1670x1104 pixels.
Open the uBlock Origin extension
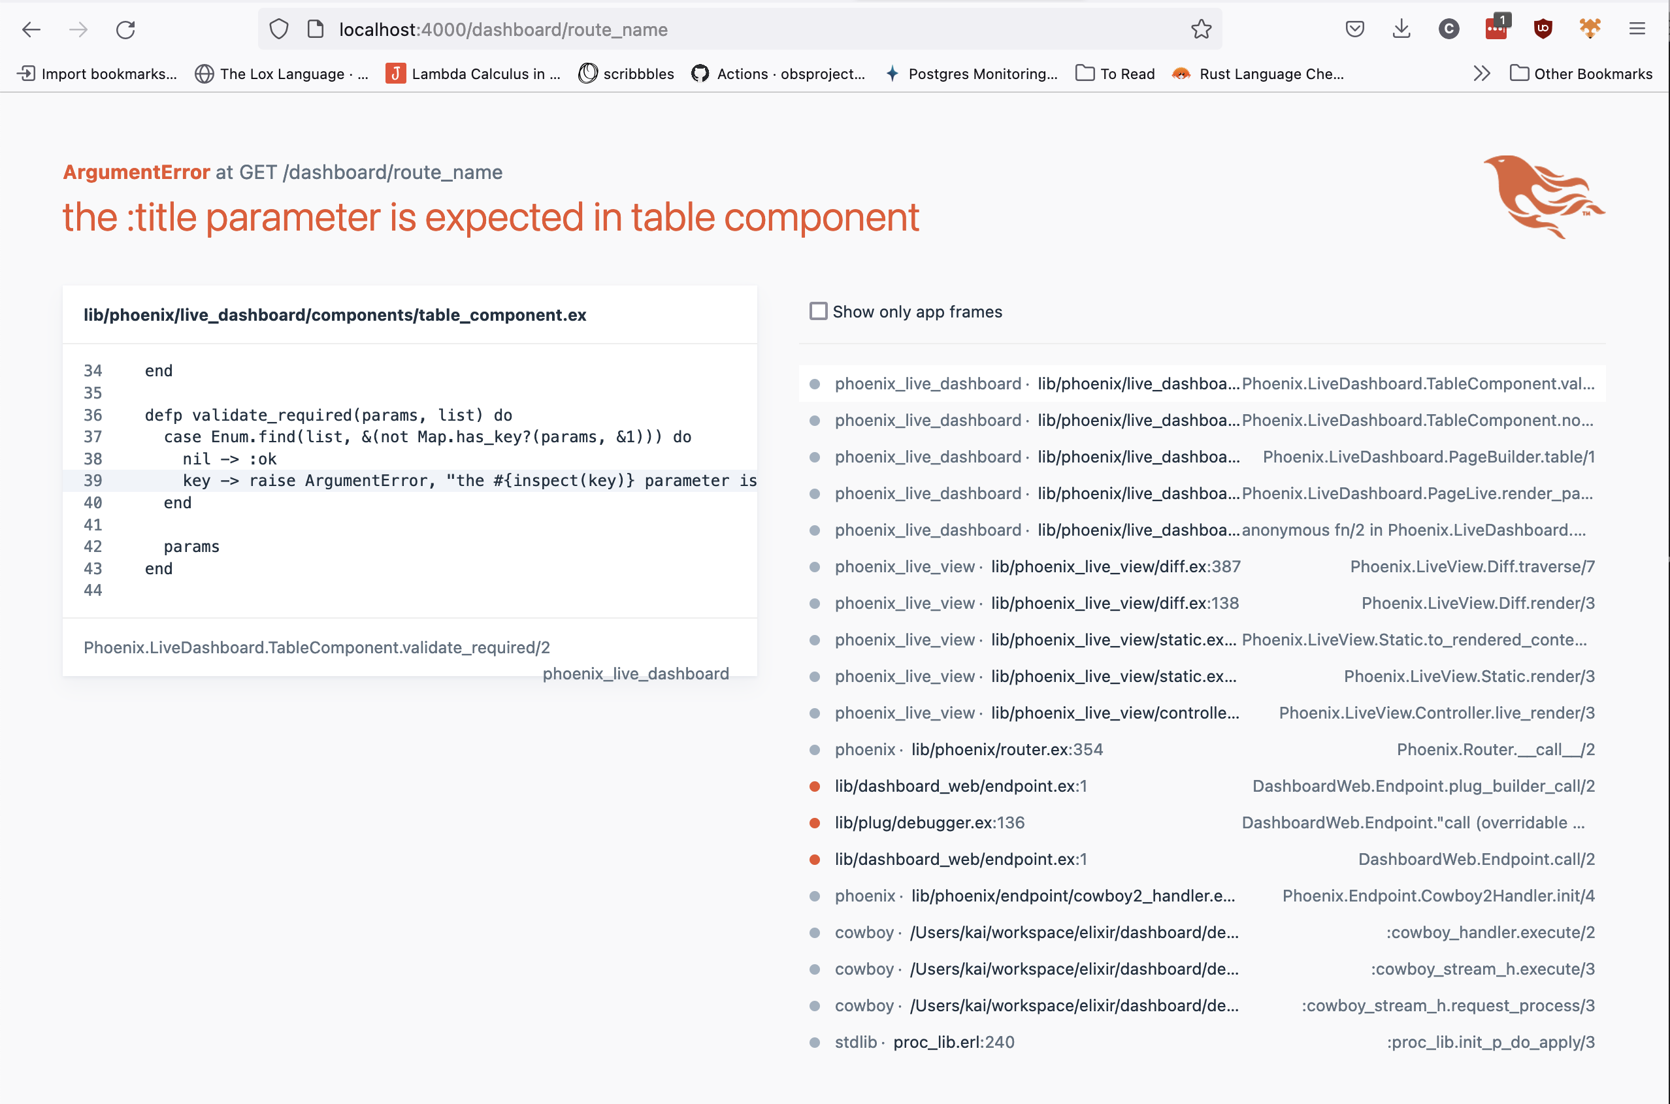pos(1542,29)
